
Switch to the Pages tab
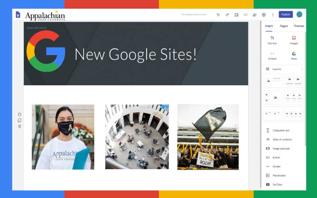tap(284, 26)
